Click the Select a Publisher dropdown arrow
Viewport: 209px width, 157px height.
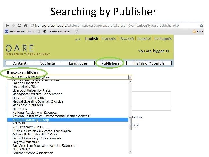tap(130, 77)
